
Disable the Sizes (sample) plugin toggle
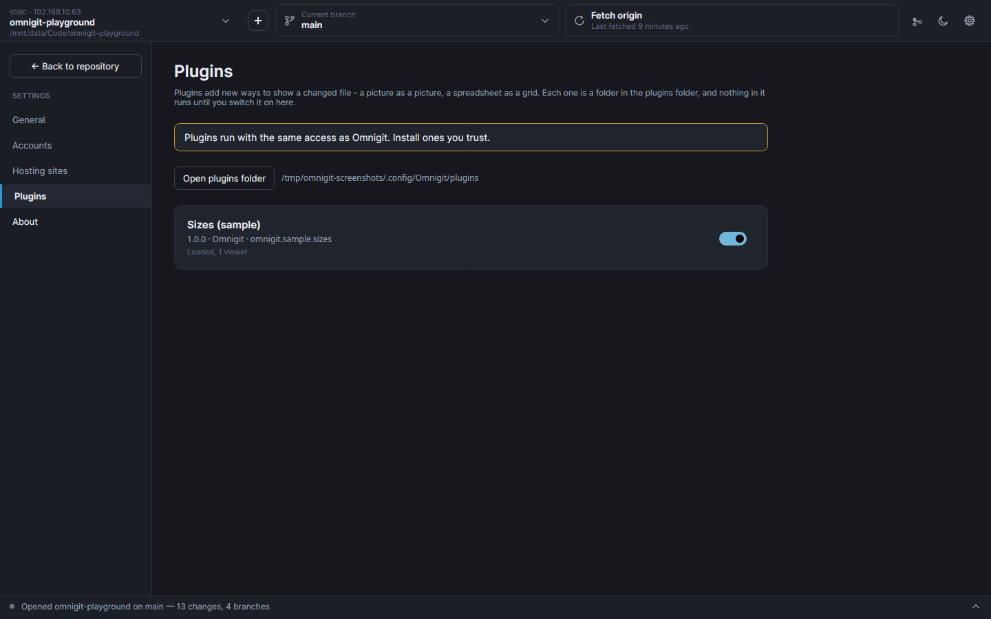(x=733, y=239)
